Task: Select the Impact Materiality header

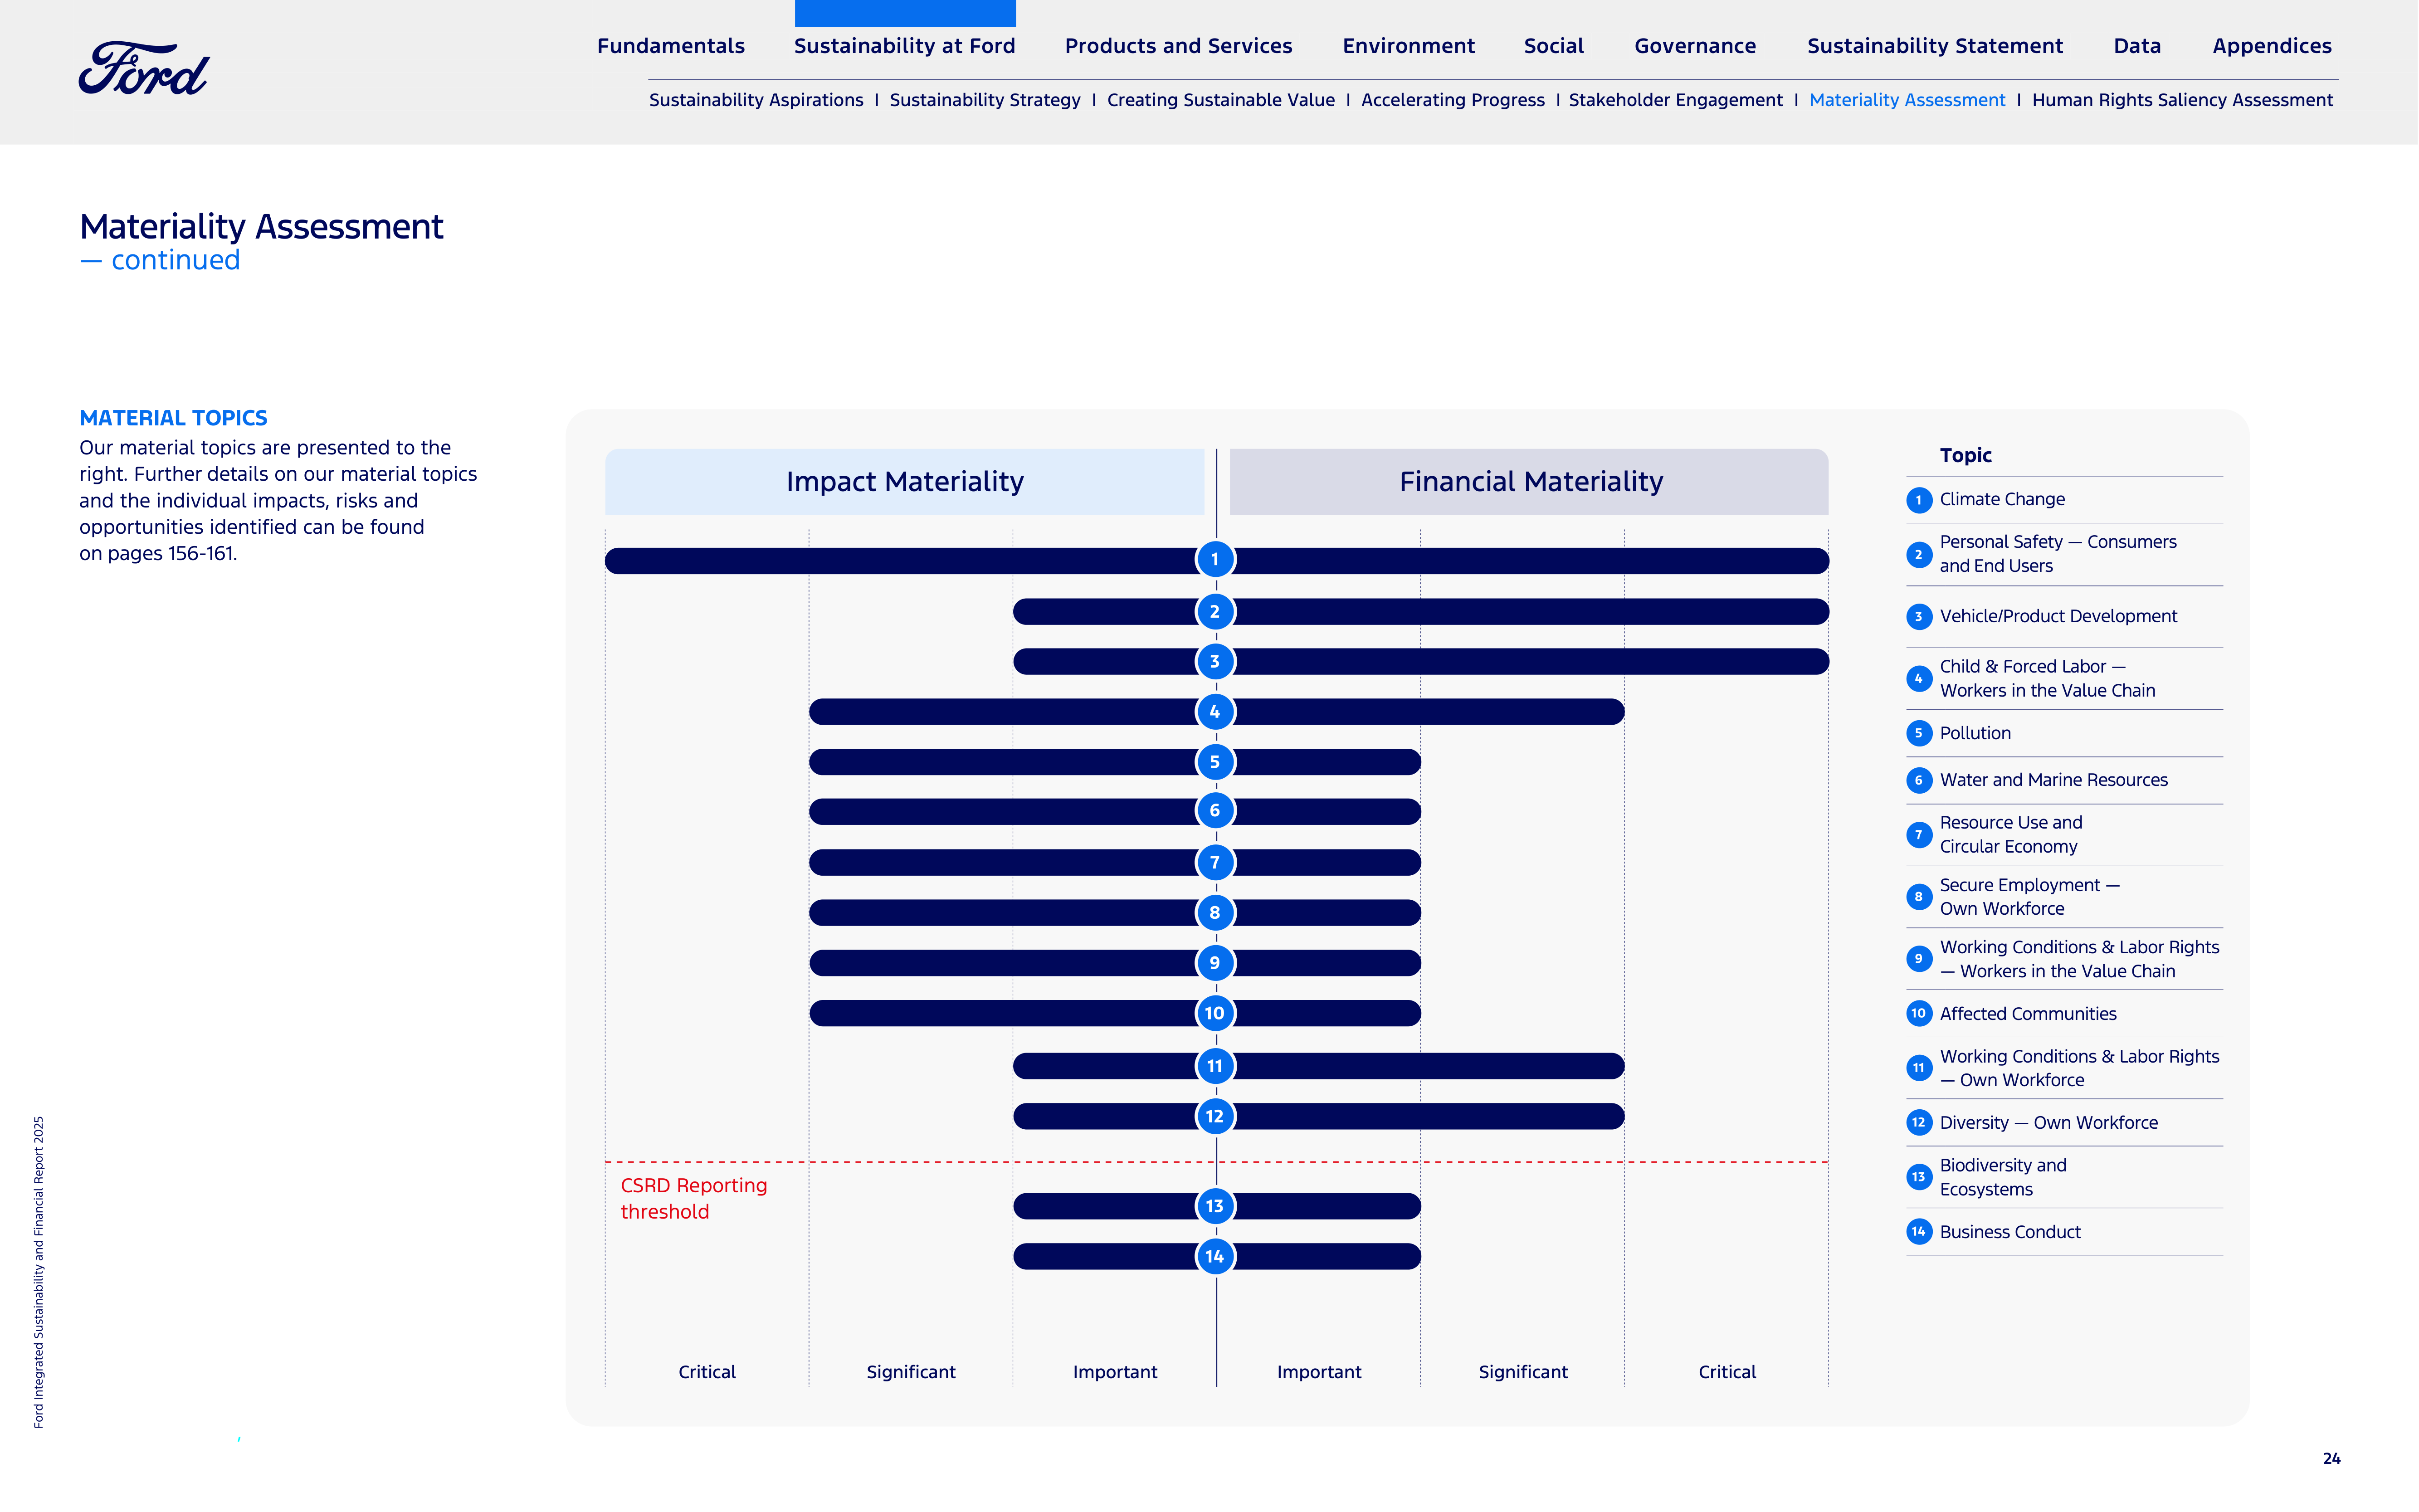Action: (905, 482)
